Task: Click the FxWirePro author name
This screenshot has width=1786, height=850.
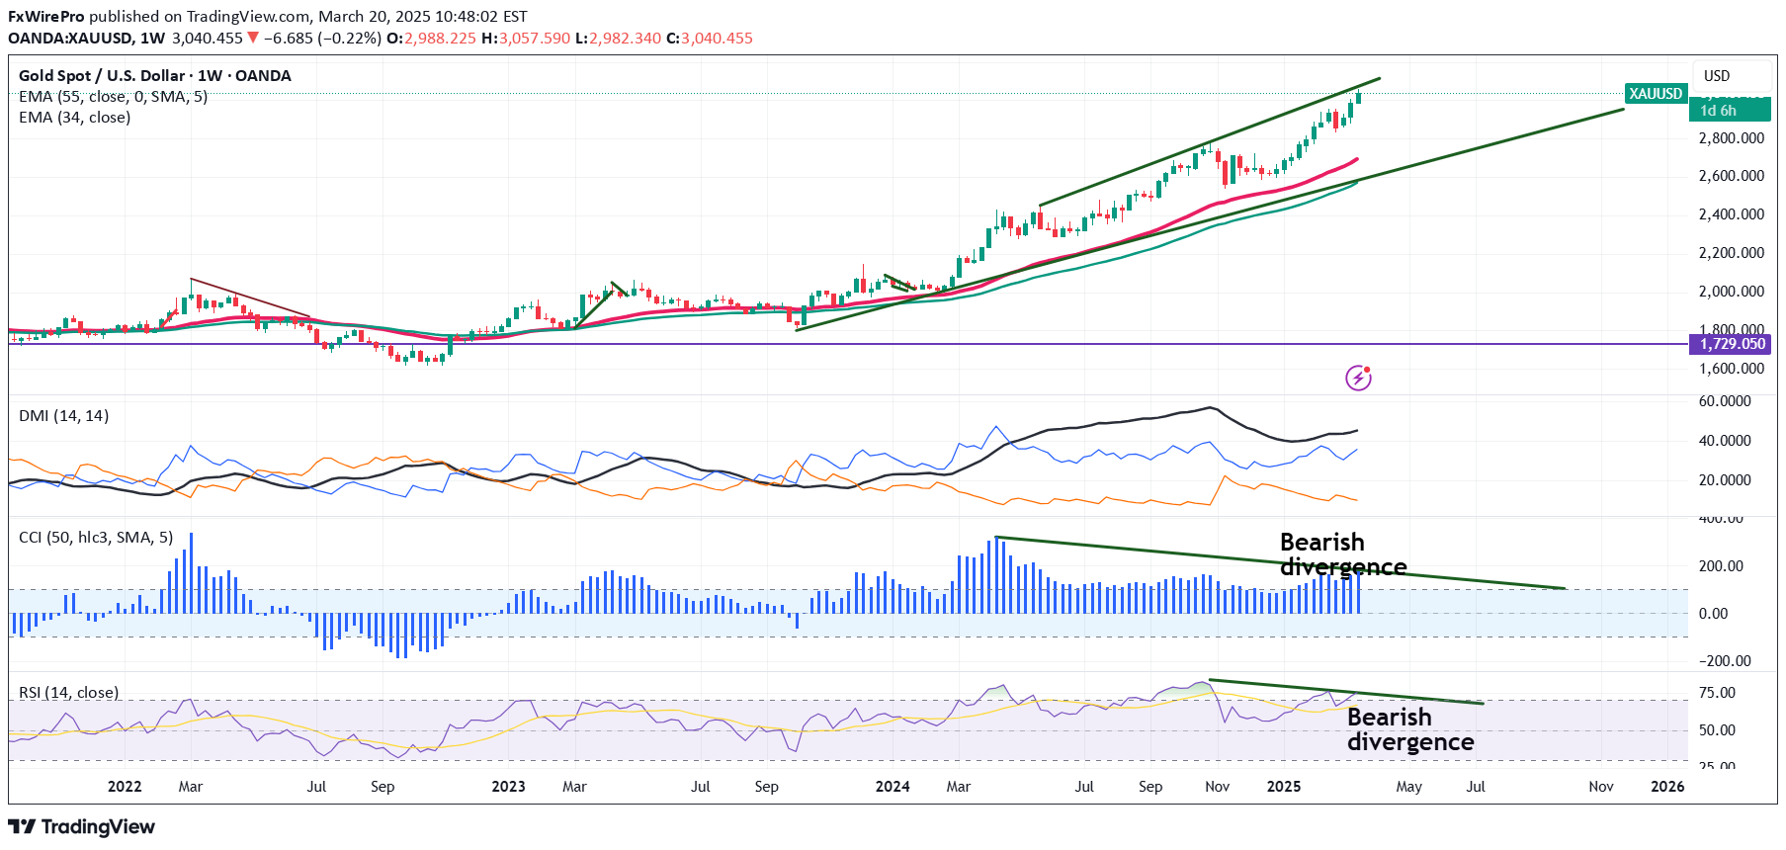Action: coord(46,17)
